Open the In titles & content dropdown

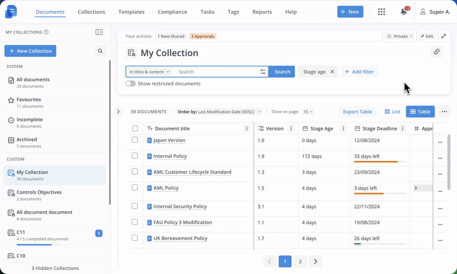(149, 71)
